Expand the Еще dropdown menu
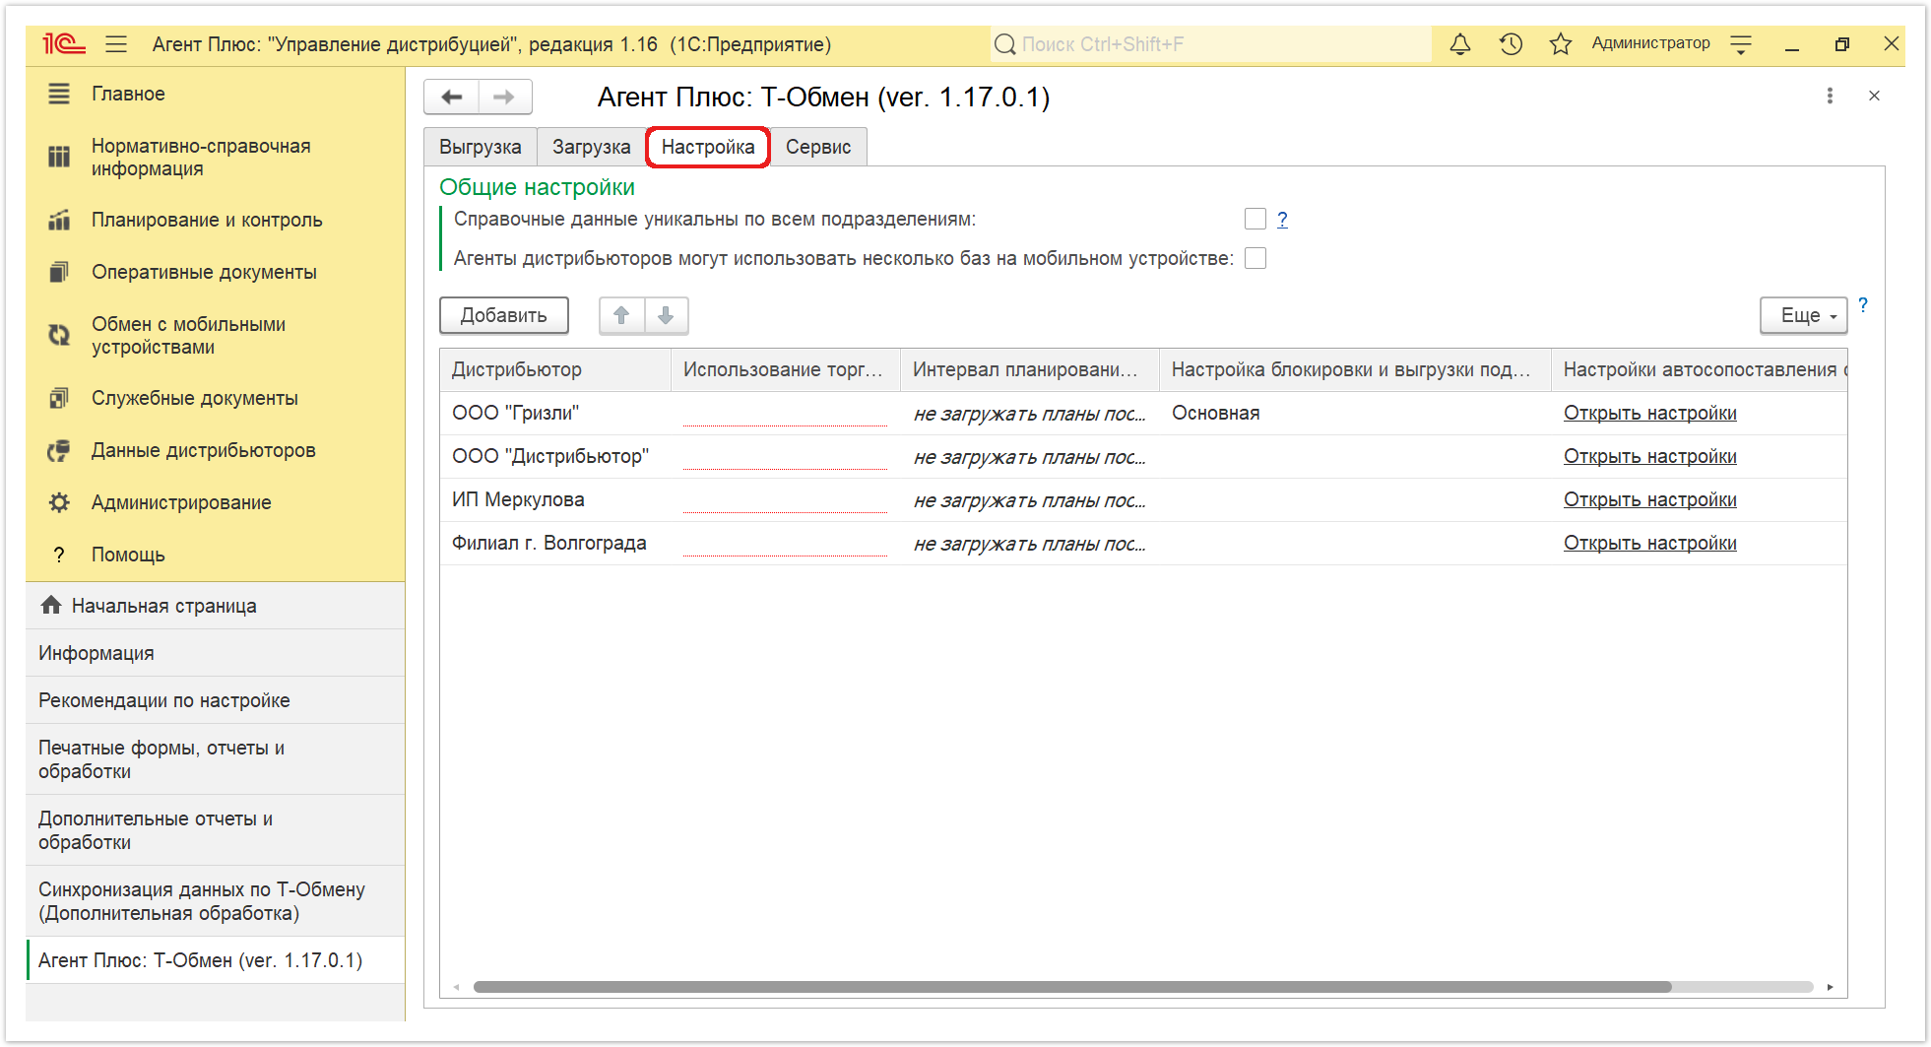Viewport: 1931px width, 1047px height. click(x=1803, y=315)
